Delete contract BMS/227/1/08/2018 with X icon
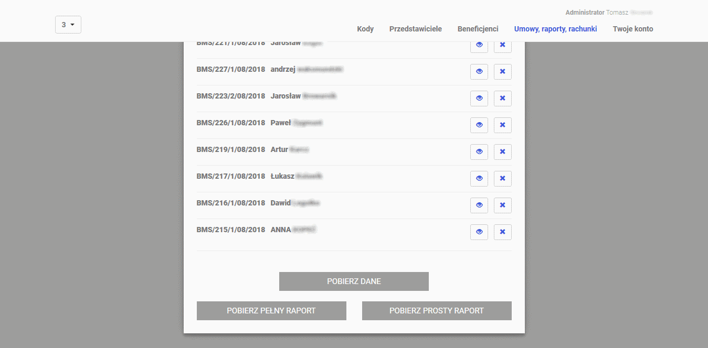Screen dimensions: 708x348 tap(502, 72)
